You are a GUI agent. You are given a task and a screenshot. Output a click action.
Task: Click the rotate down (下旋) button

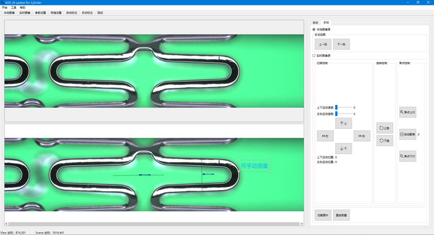[x=385, y=141]
